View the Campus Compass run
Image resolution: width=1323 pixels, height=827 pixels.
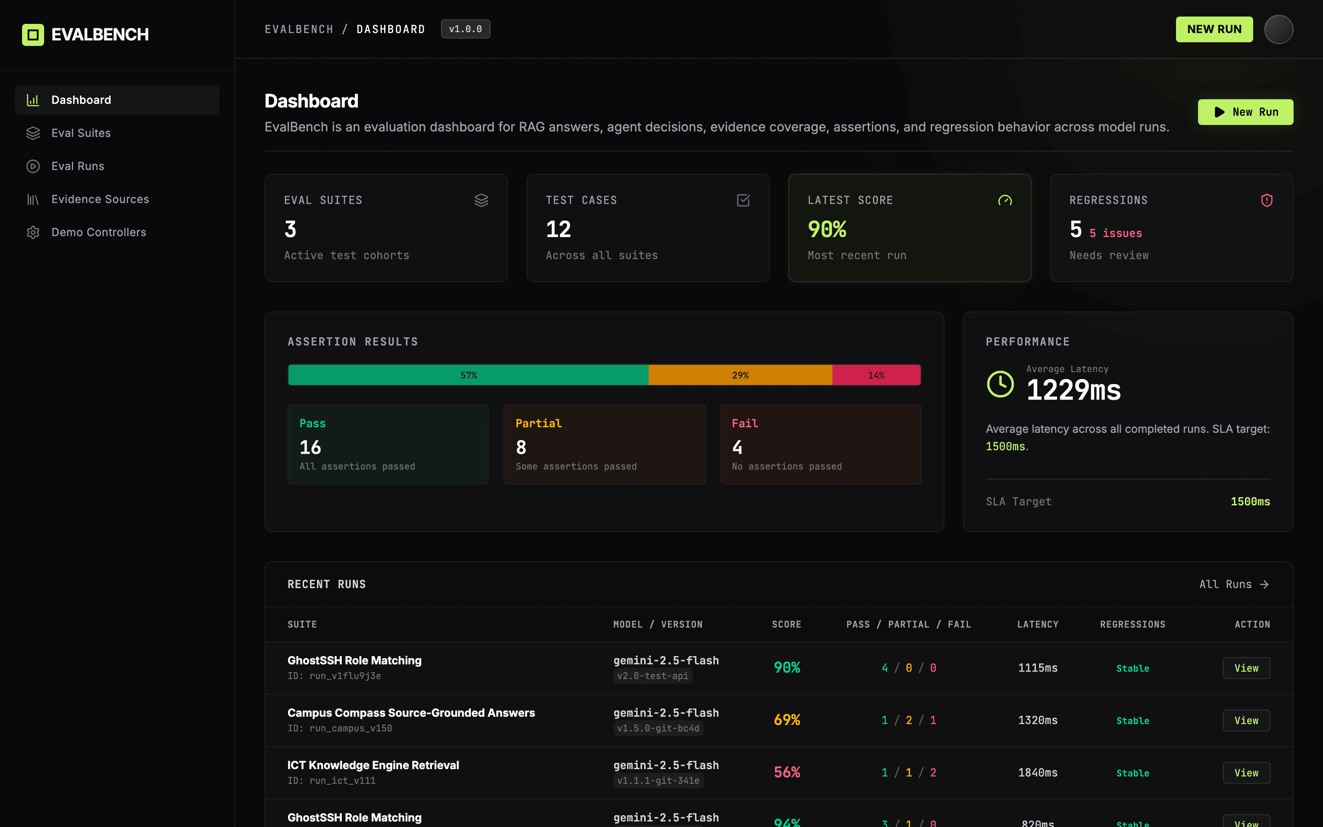tap(1246, 720)
